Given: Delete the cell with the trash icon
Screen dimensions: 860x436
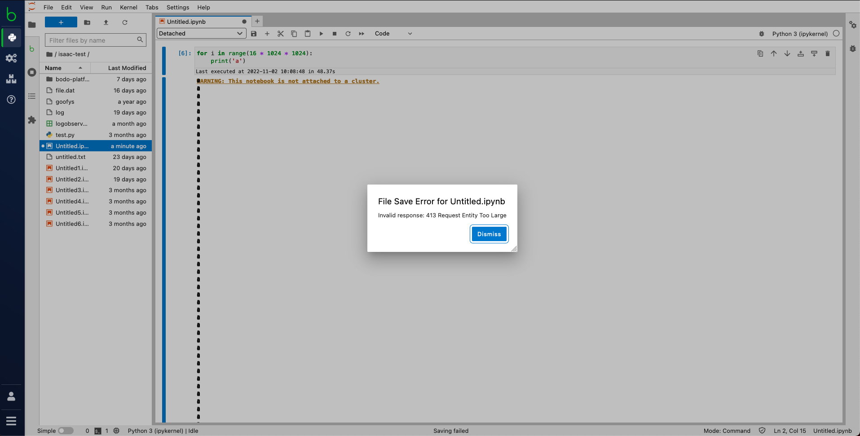Looking at the screenshot, I should [x=828, y=53].
